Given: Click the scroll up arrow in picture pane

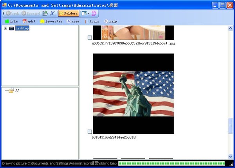Looking at the screenshot, I should pyautogui.click(x=230, y=28).
